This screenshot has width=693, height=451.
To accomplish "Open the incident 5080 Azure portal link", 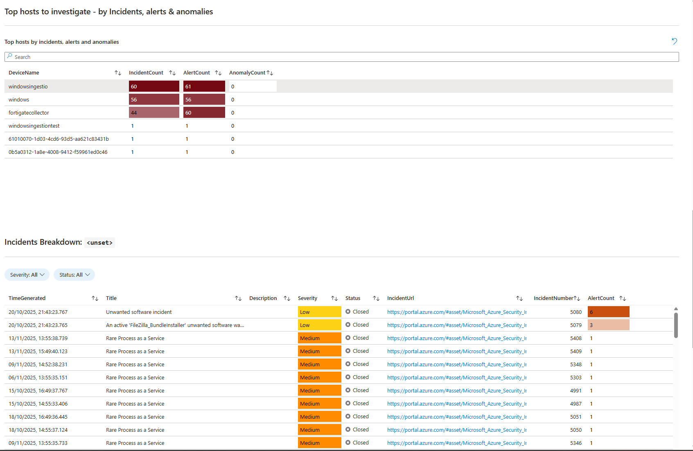I will click(456, 312).
